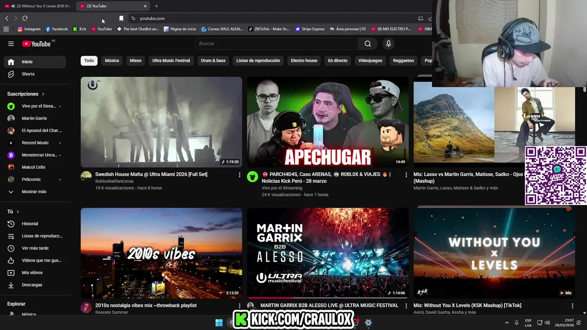Viewport: 587px width, 330px height.
Task: Select the Música filter chip
Action: (112, 60)
